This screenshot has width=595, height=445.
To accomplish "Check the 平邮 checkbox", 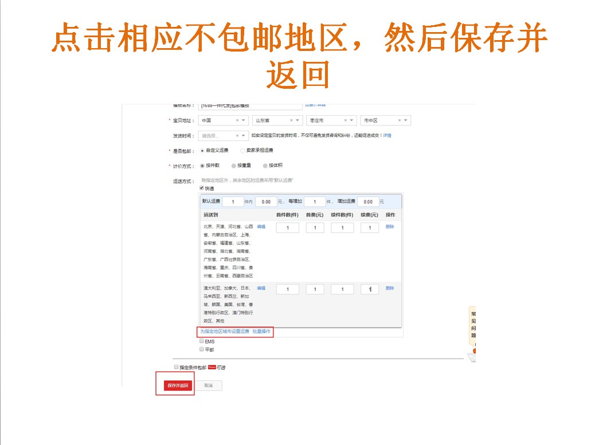I will pyautogui.click(x=201, y=349).
